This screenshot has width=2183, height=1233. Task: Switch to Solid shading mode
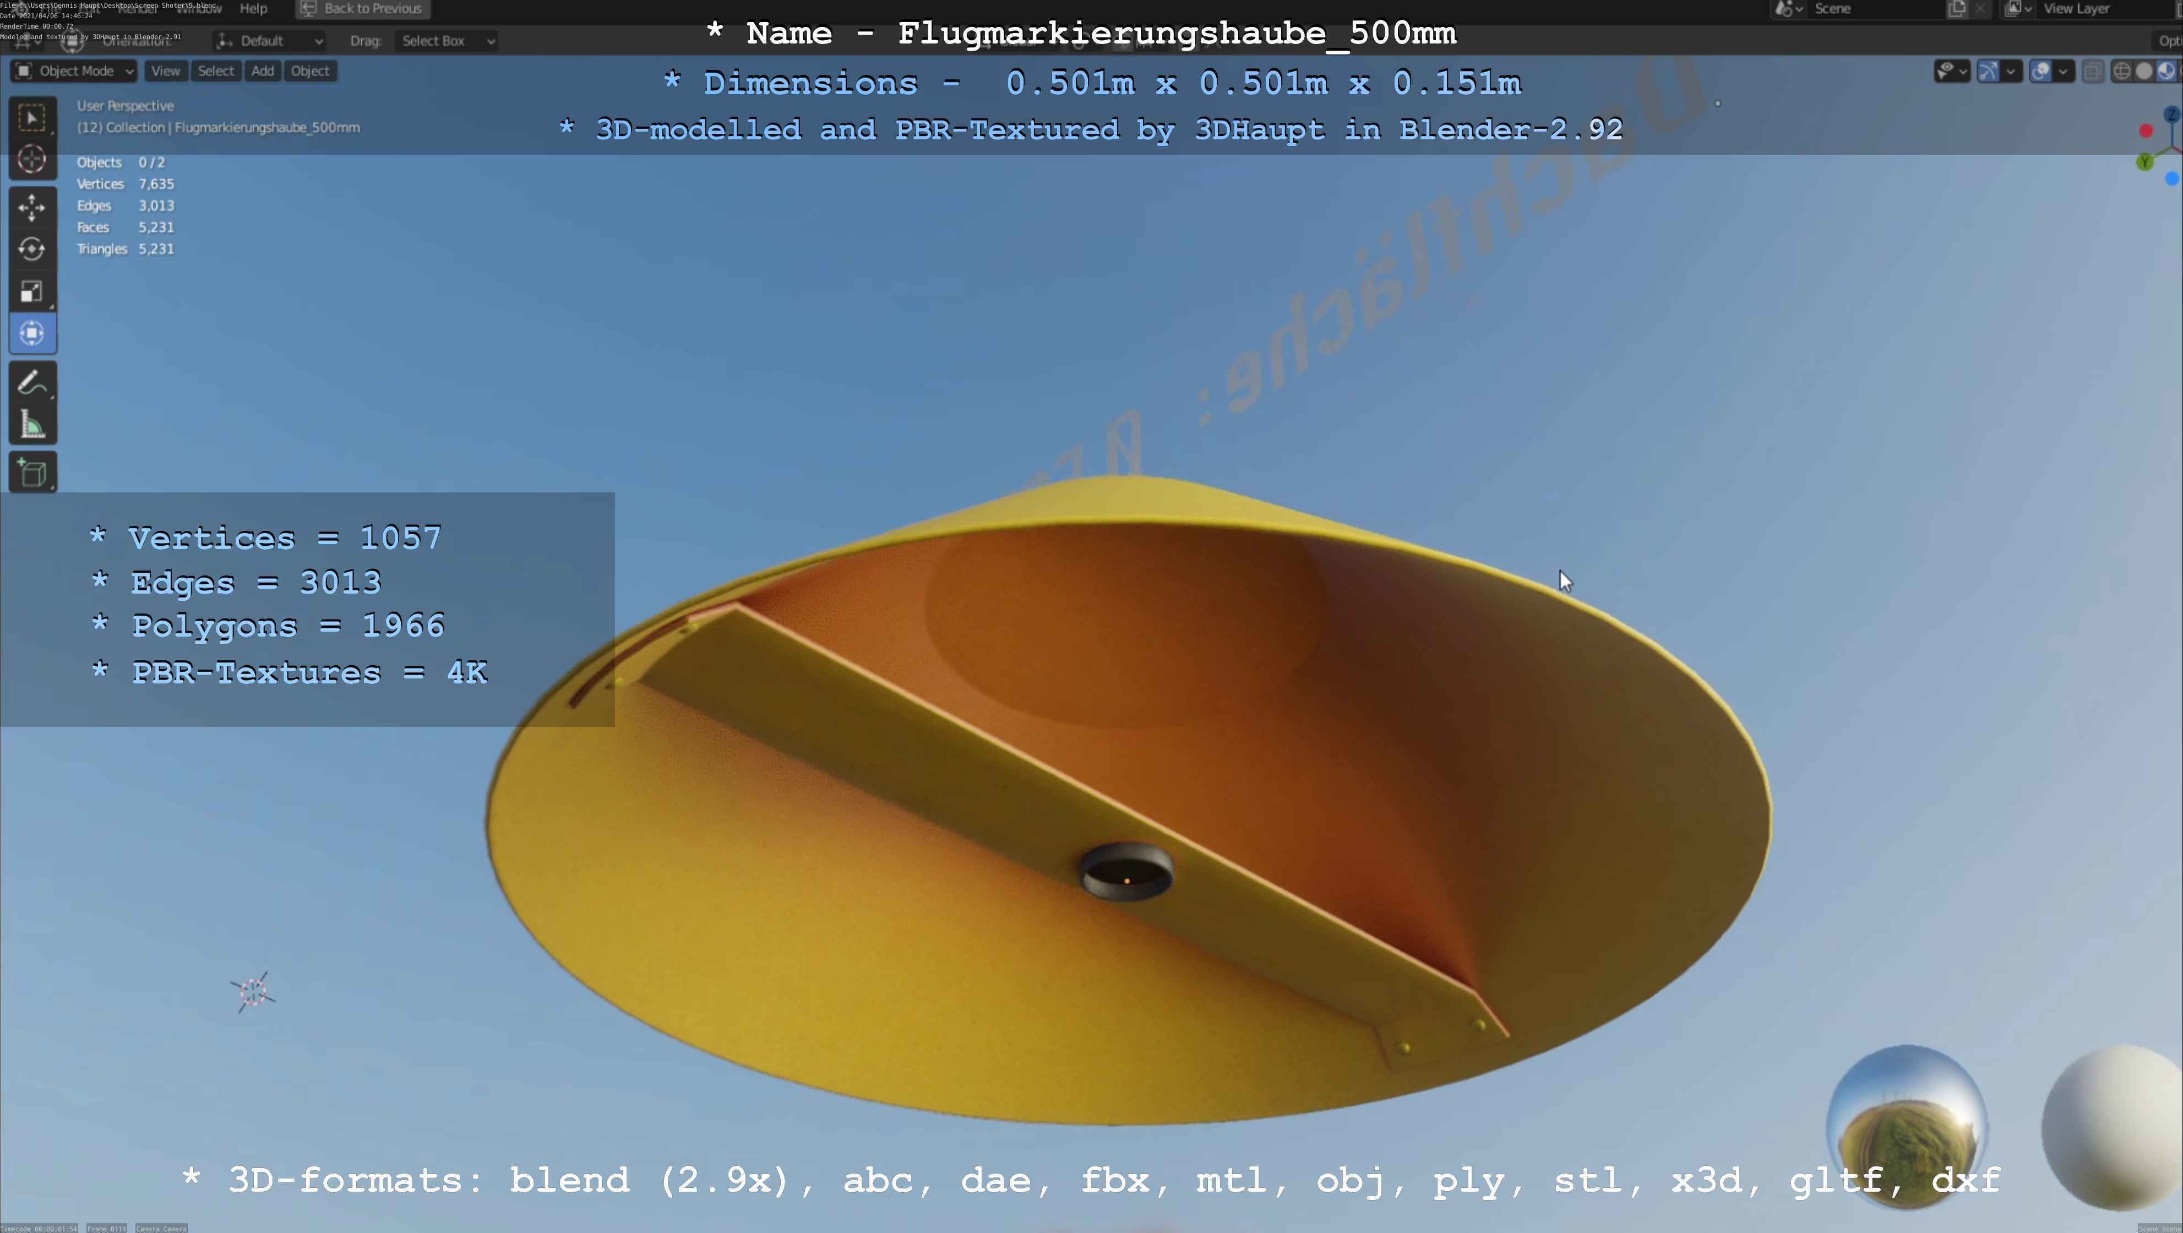[2144, 71]
